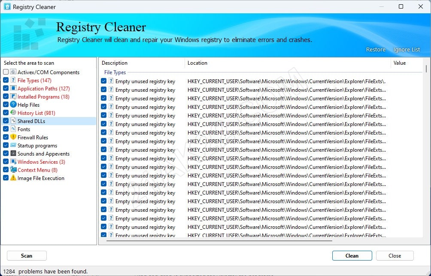Viewport: 431px width, 276px height.
Task: Uncheck the first Empty unused registry key result
Action: (x=103, y=81)
